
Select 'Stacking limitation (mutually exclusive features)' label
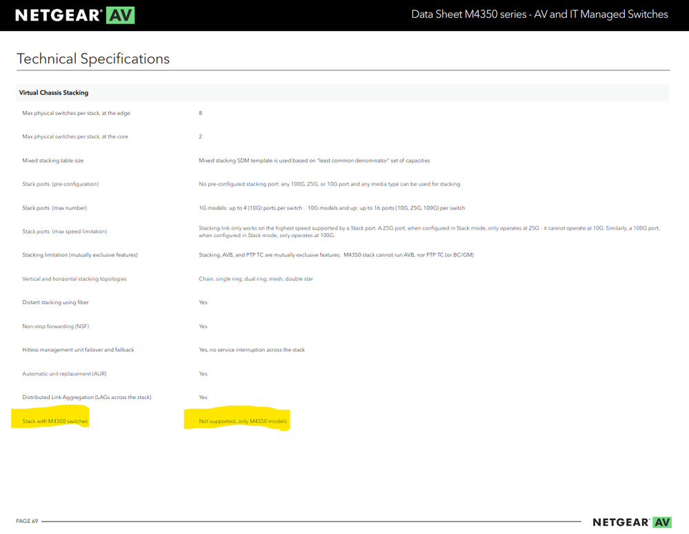click(x=80, y=255)
